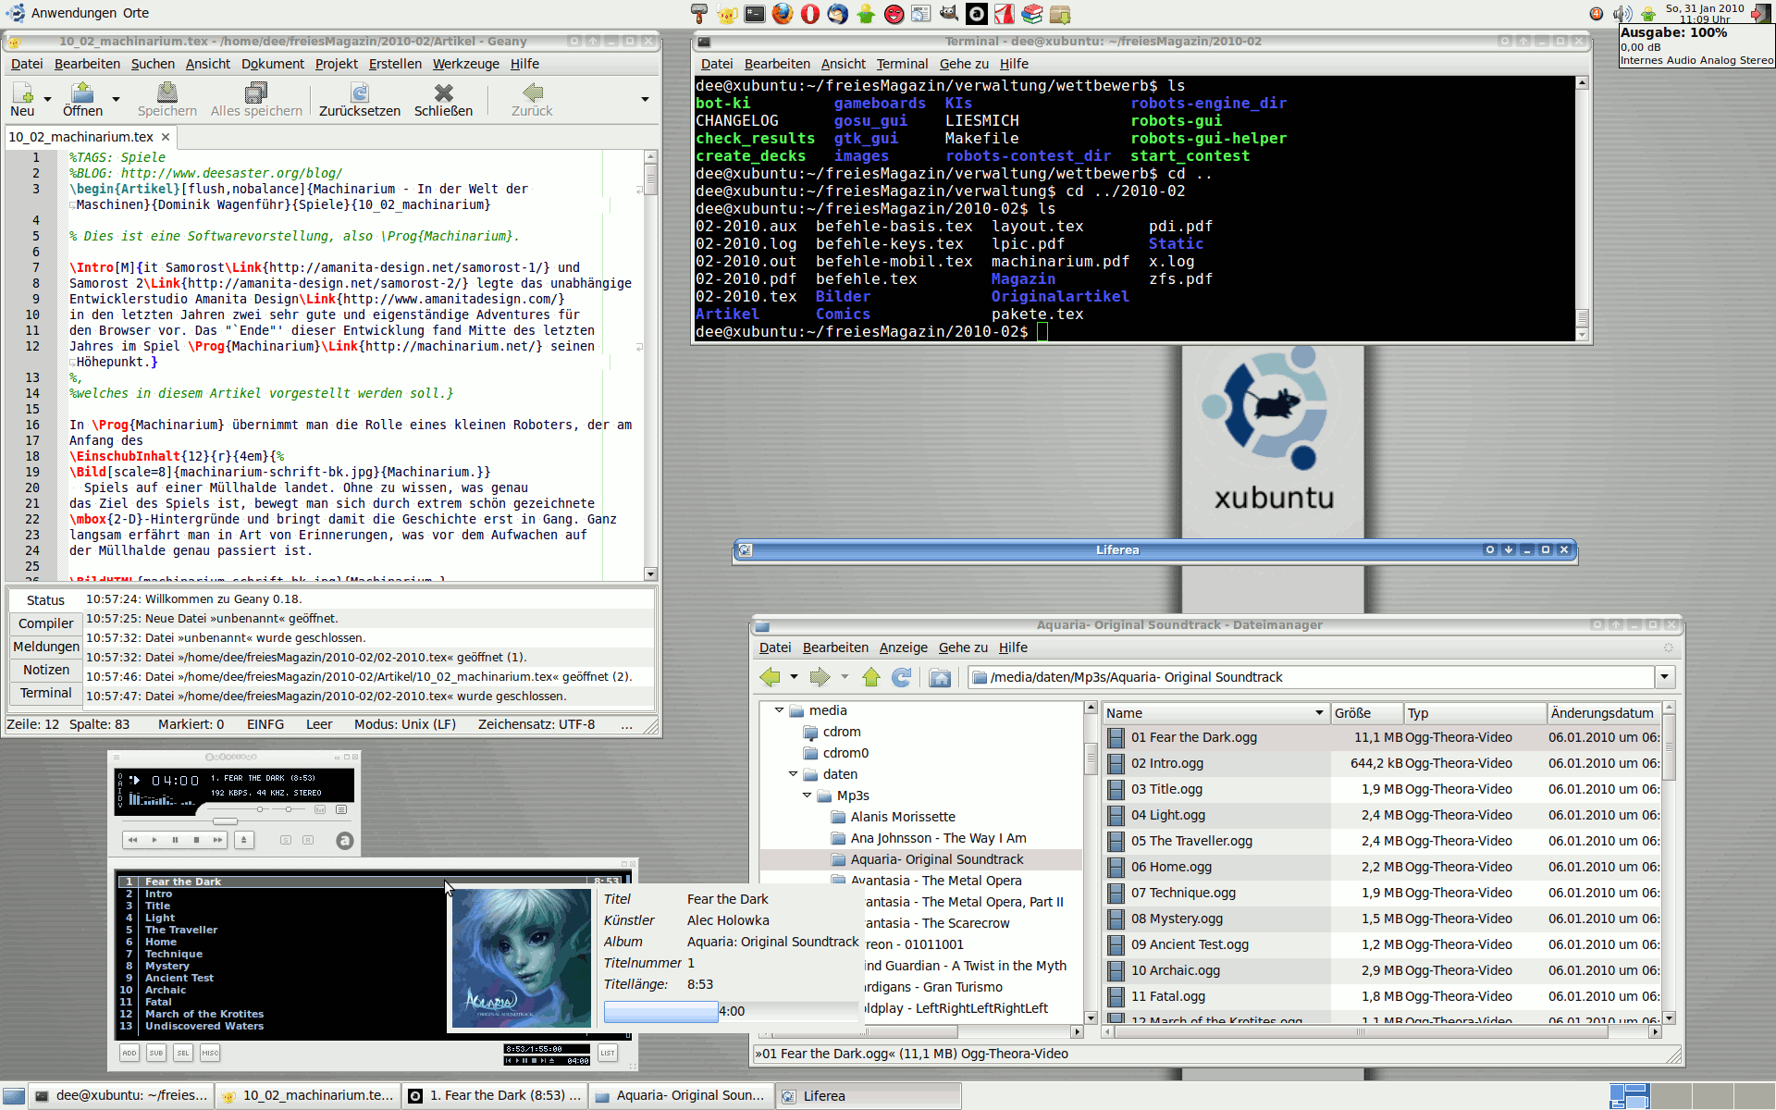The height and width of the screenshot is (1110, 1776).
Task: Launch Thunderbird from the top panel
Action: pos(838,14)
